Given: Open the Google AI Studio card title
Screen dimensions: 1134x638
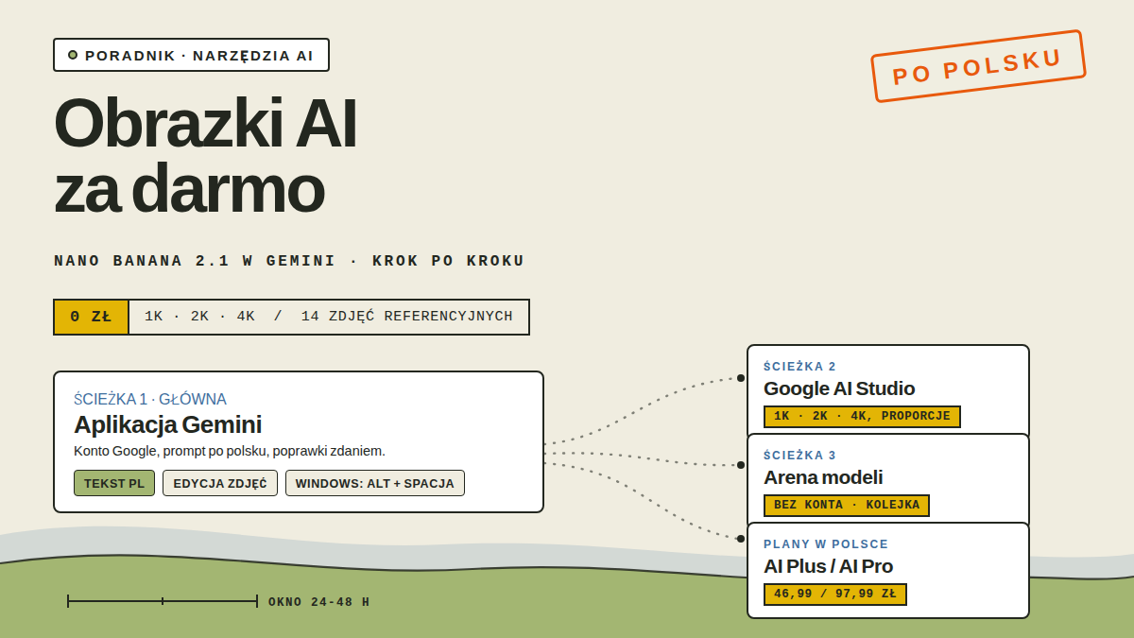Looking at the screenshot, I should pyautogui.click(x=839, y=388).
